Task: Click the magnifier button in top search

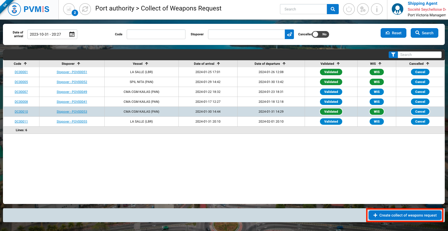Action: tap(333, 9)
